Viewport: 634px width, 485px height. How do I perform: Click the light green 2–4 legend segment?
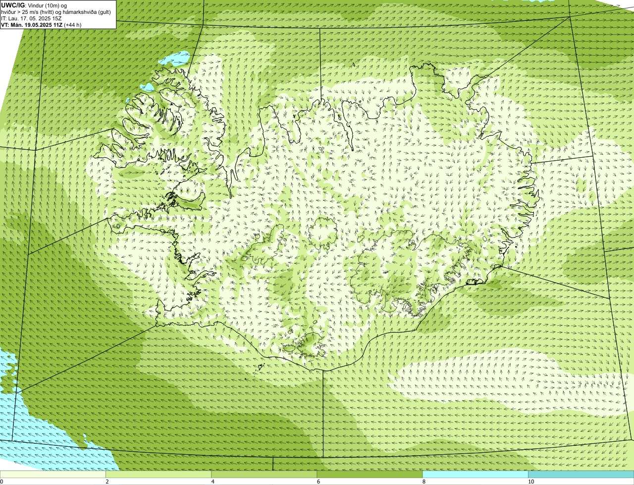pyautogui.click(x=158, y=474)
